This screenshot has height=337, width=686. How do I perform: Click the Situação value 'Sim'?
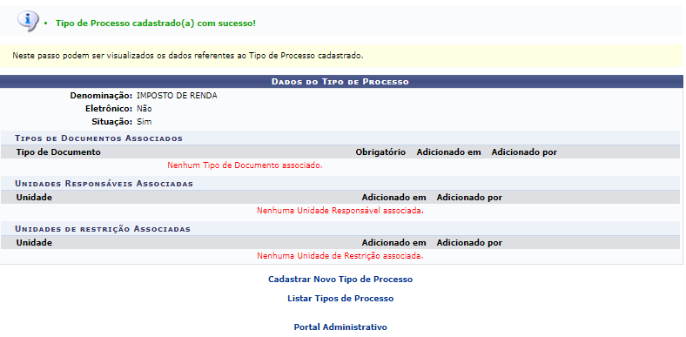point(145,122)
